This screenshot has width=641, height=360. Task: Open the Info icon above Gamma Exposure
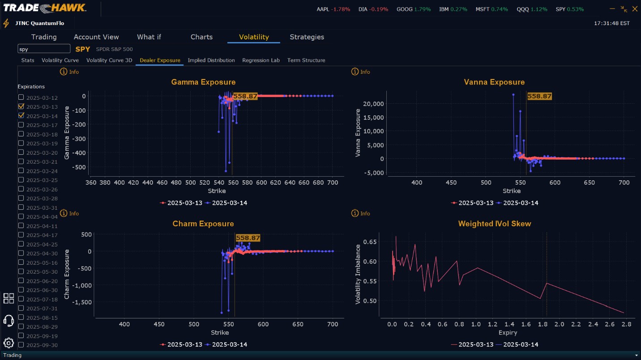[64, 72]
